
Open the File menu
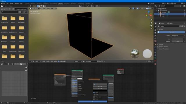(x=4, y=3)
